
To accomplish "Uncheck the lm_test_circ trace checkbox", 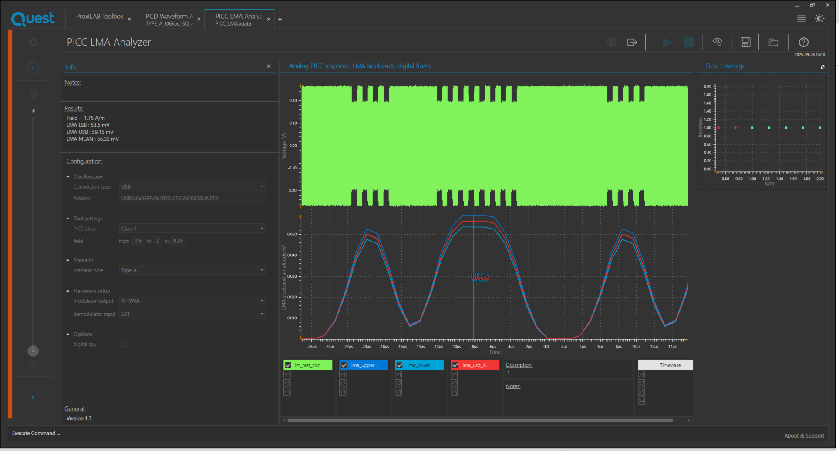I will point(288,365).
